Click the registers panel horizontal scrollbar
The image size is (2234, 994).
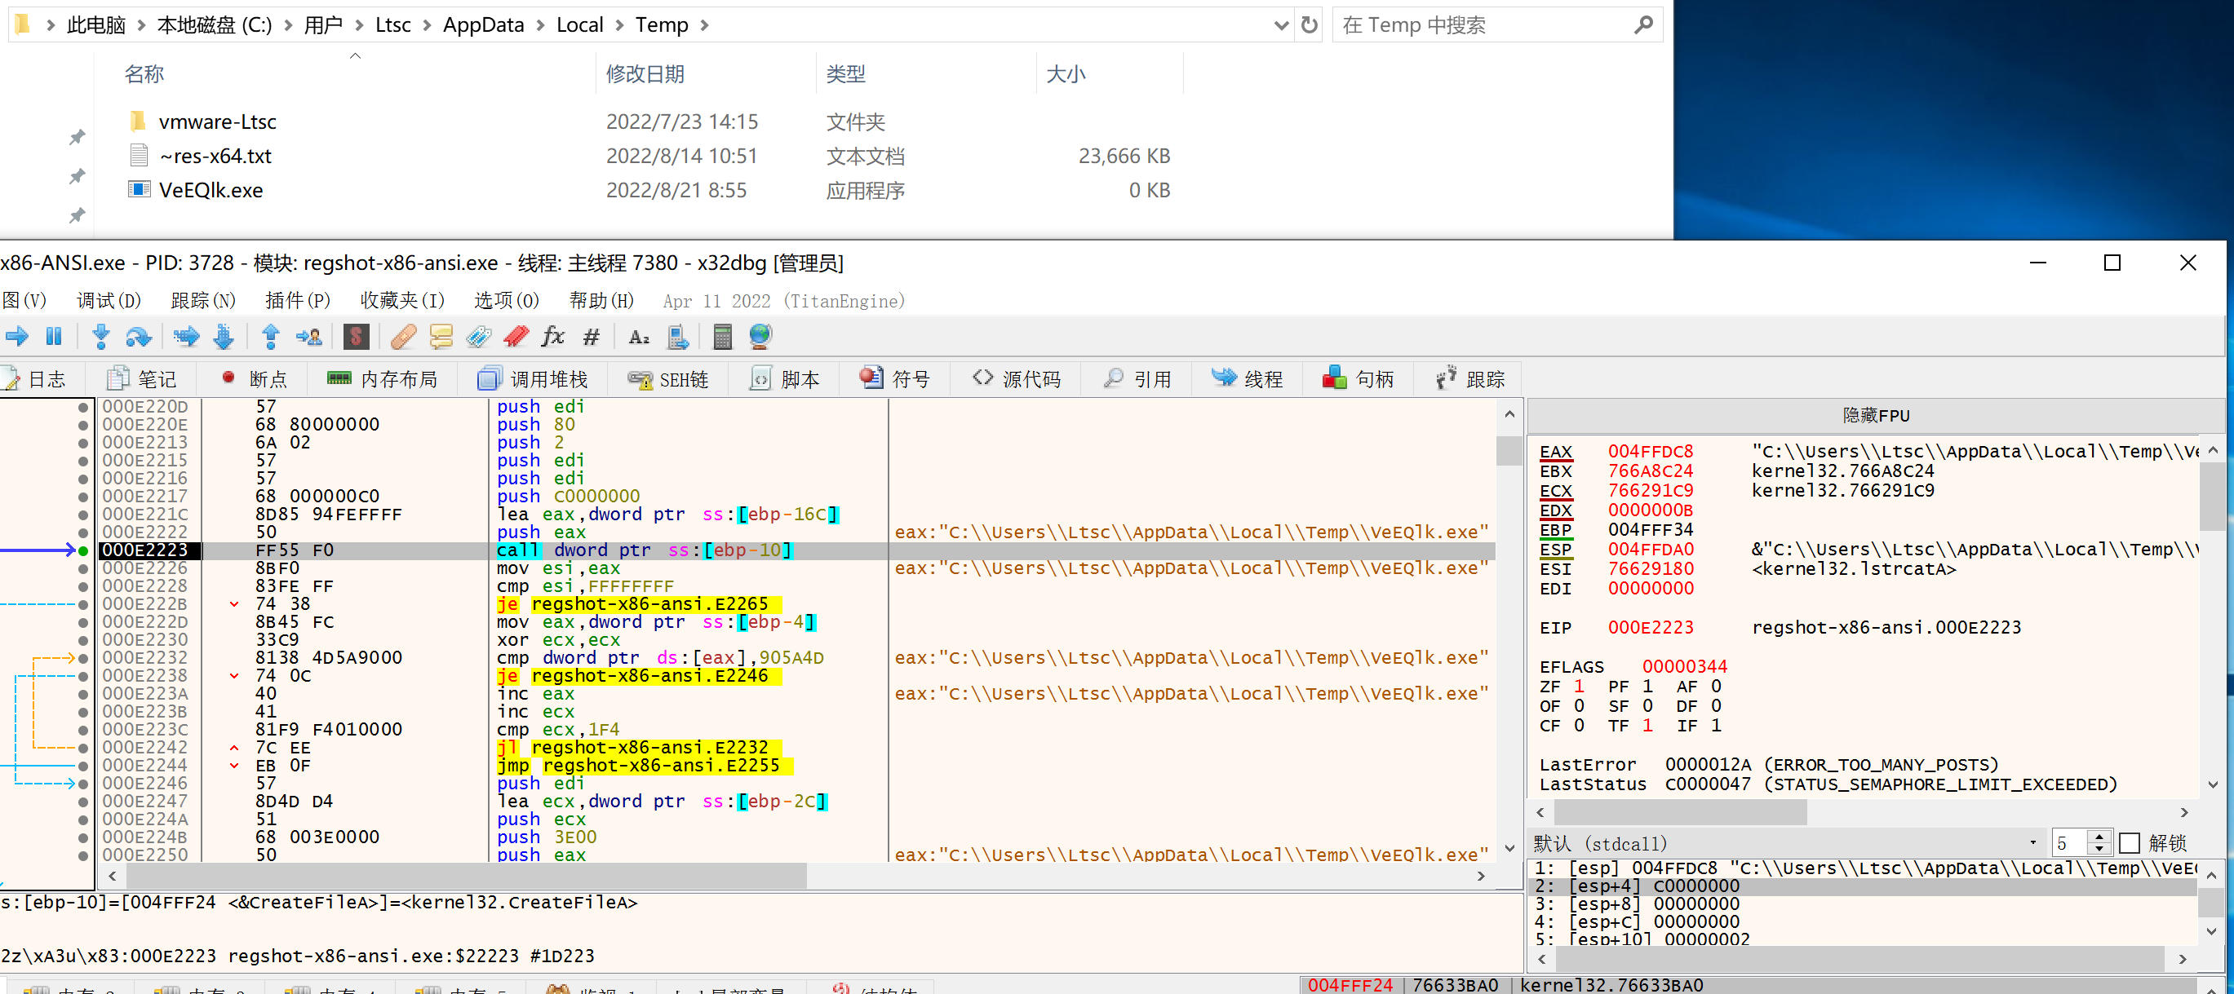[1680, 813]
